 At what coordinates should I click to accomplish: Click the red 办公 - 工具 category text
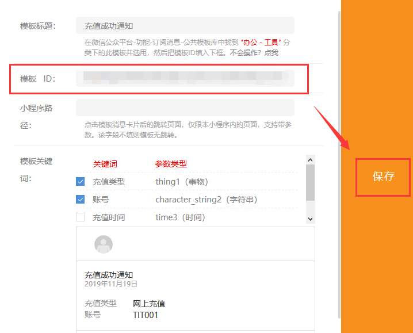click(x=261, y=43)
